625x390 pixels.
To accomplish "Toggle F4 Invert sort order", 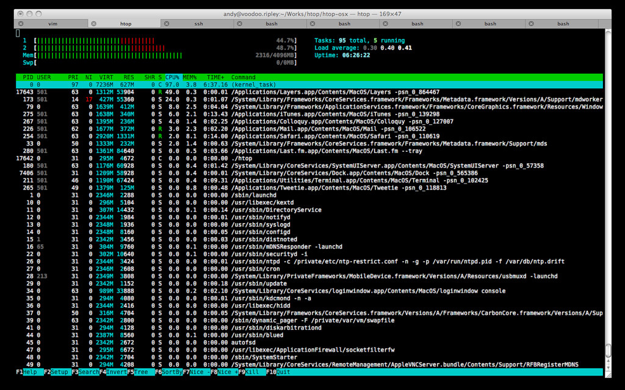I will click(113, 372).
